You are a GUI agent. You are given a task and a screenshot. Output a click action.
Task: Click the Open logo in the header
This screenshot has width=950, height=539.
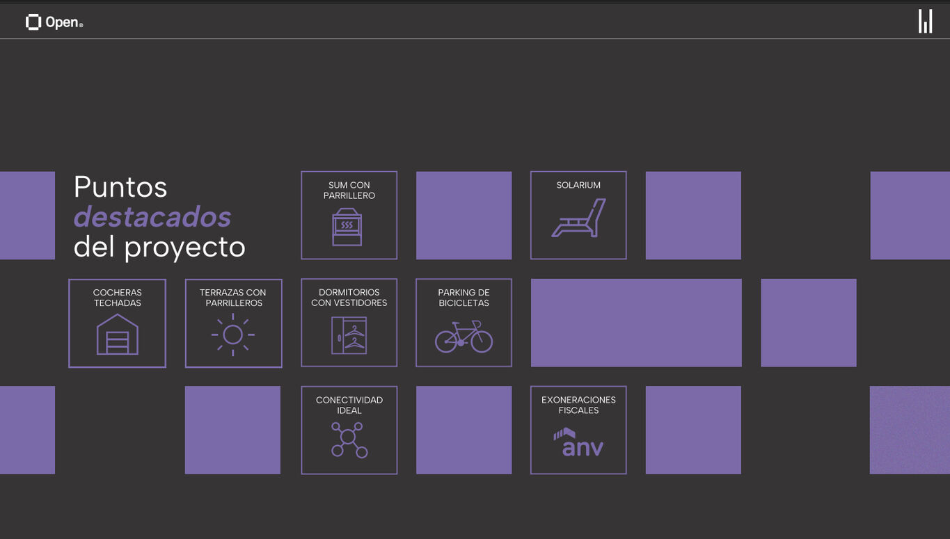click(54, 22)
